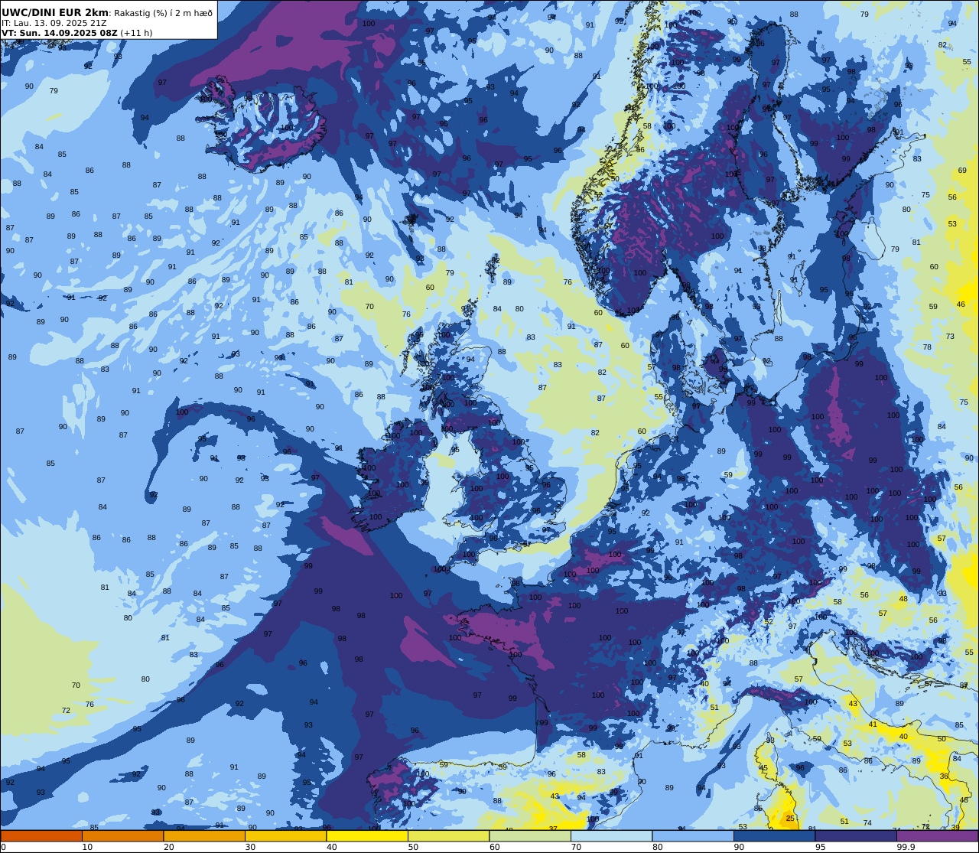Viewport: 979px width, 853px height.
Task: Click the humidity value '36' on the map
Action: (x=944, y=776)
